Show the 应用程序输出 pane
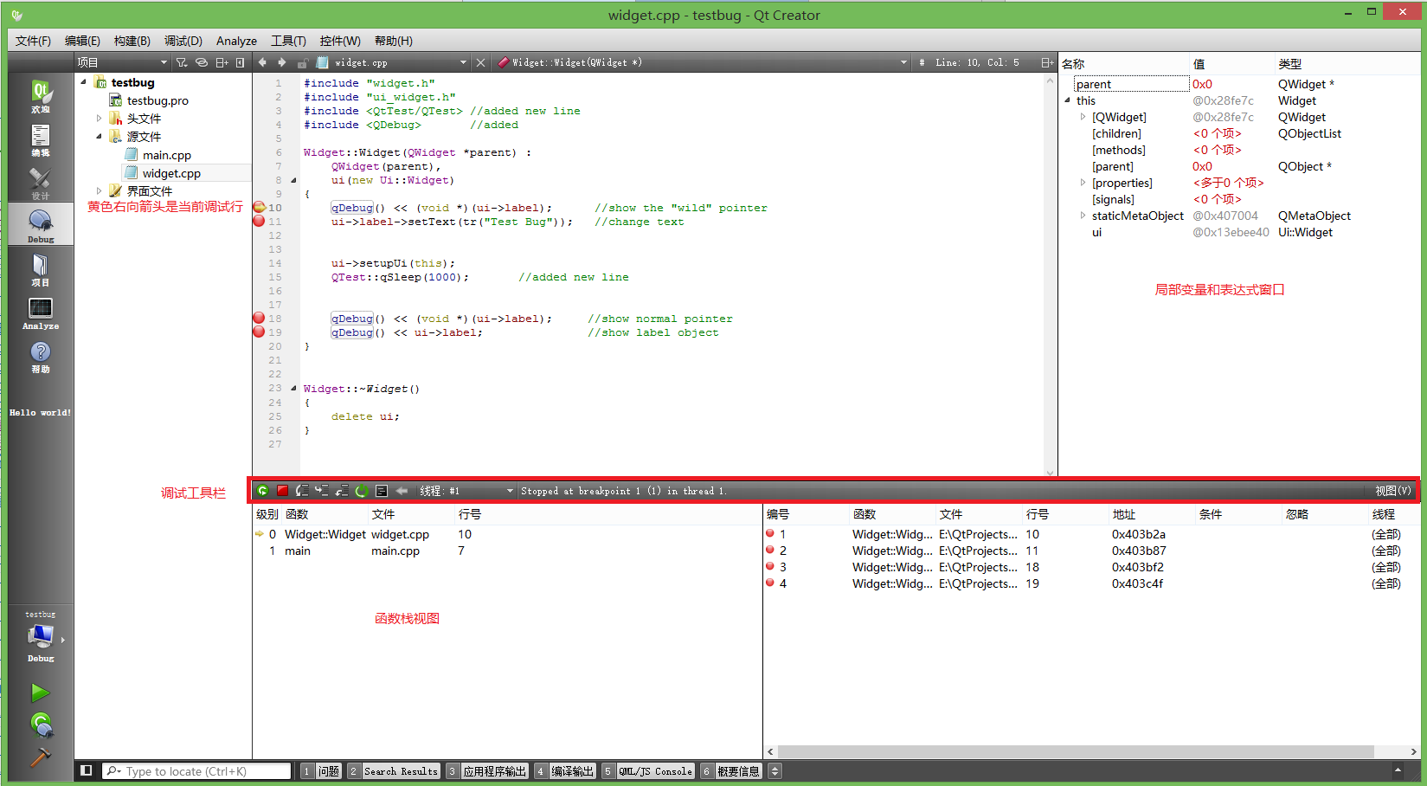1427x786 pixels. click(487, 771)
